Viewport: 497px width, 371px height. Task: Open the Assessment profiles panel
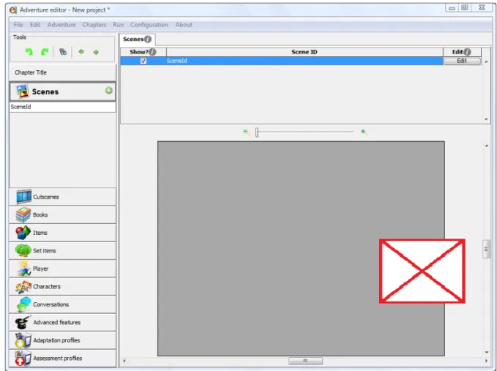coord(63,359)
